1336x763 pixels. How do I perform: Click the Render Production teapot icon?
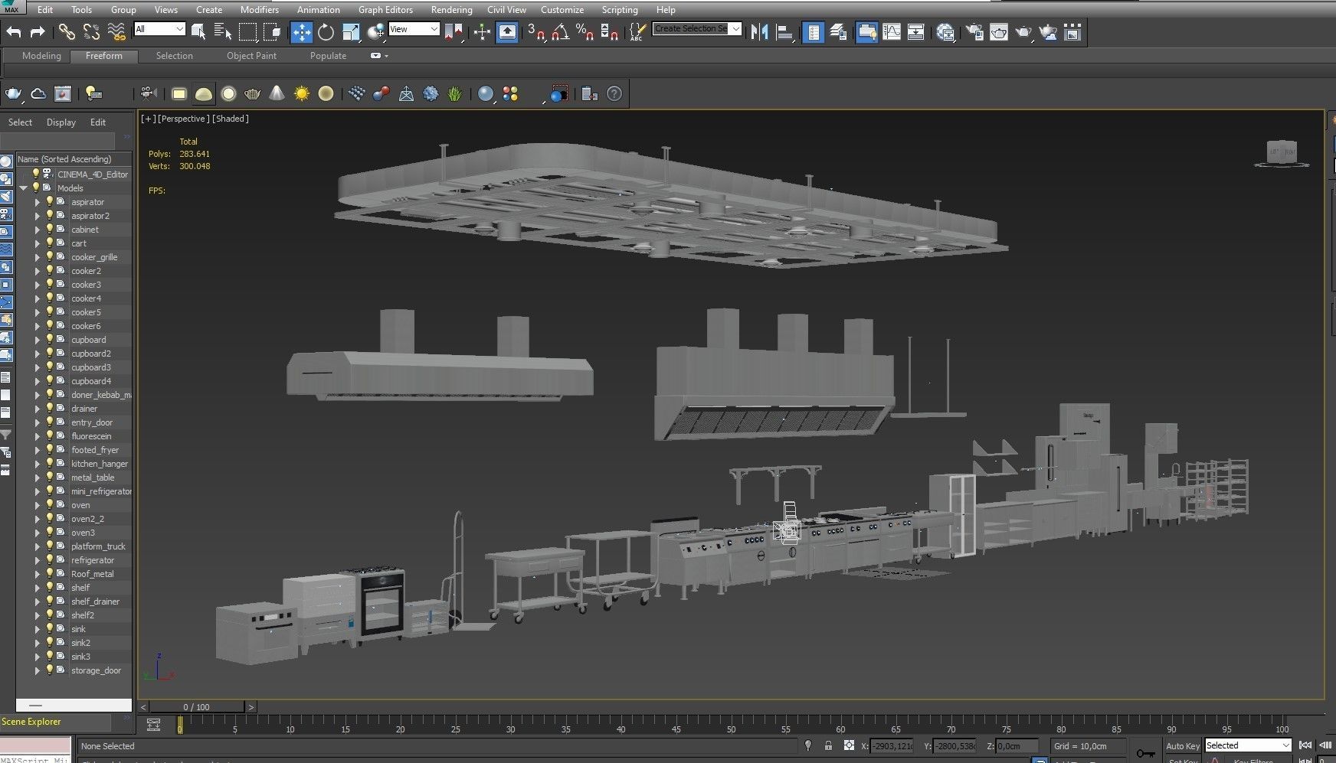pos(1023,32)
